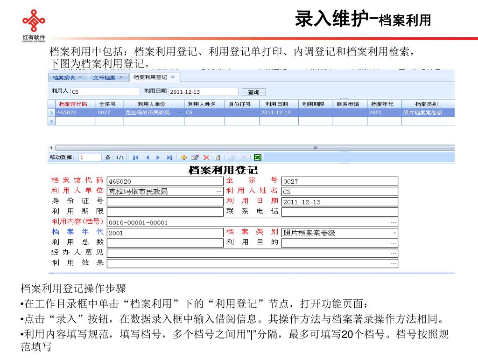Click the 档案类别 column header
This screenshot has width=478, height=358.
pyautogui.click(x=428, y=104)
